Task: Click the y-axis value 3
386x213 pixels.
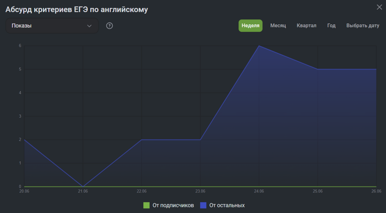Action: (x=20, y=116)
